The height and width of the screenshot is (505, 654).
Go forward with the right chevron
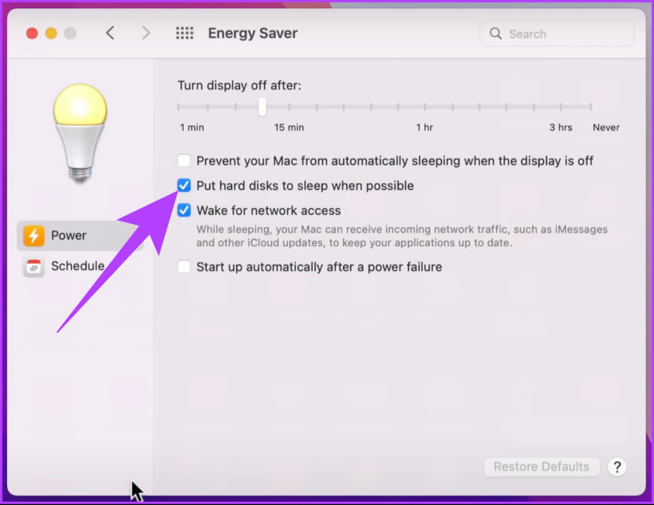(x=146, y=33)
